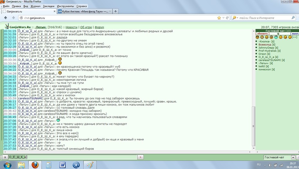Click the chat vertical scrollbar thumb
Viewport: 299px width, 169px height.
(x=253, y=126)
